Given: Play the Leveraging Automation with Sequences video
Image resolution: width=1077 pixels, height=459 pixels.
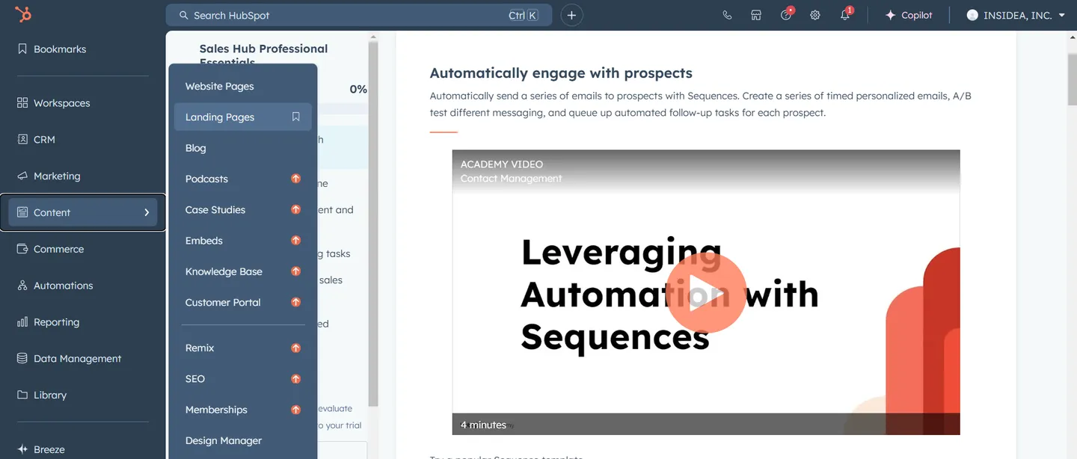Looking at the screenshot, I should (x=705, y=292).
